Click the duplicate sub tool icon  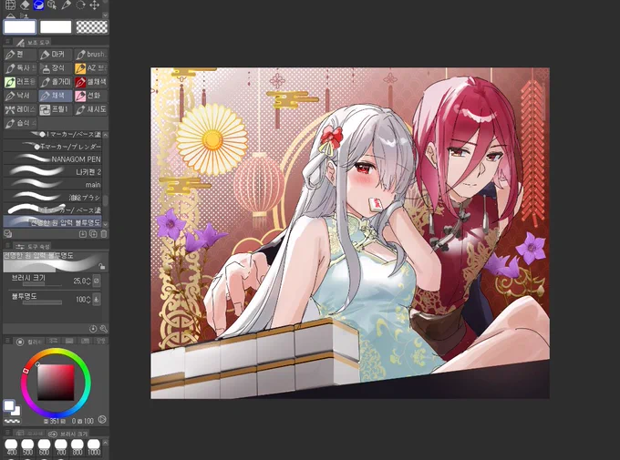(93, 234)
